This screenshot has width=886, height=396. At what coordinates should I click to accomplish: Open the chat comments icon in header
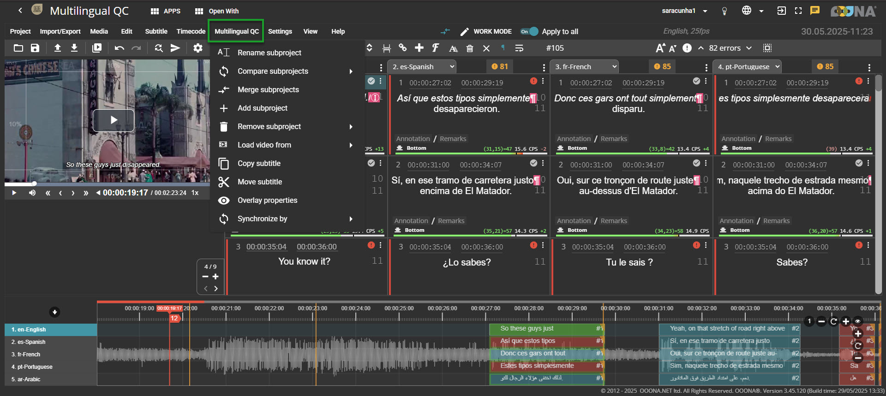(815, 11)
